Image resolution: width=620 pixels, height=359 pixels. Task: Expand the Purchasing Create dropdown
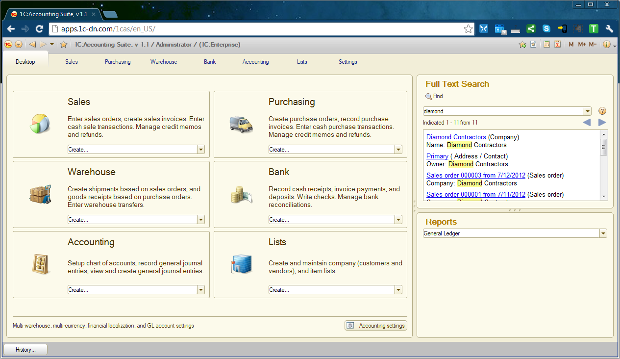point(398,150)
